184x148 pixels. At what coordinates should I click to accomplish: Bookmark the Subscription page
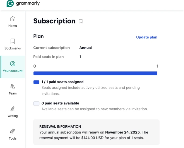pos(81,21)
